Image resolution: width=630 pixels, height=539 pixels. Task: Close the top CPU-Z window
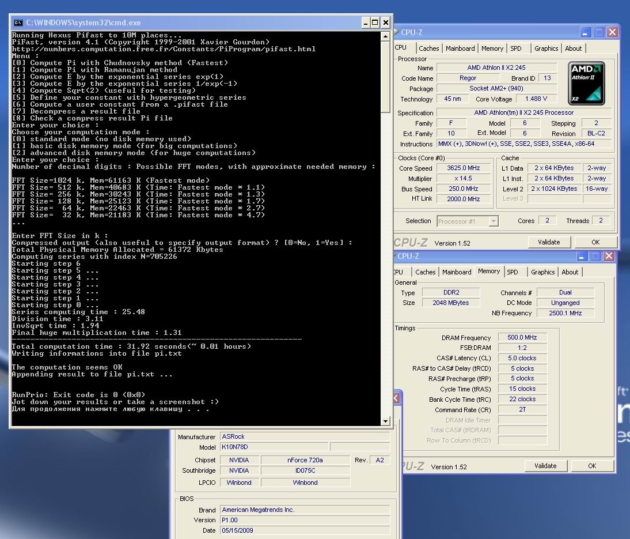pyautogui.click(x=612, y=32)
